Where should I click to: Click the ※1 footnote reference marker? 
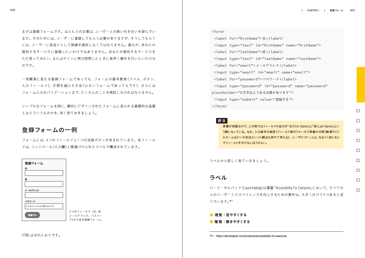231,201
